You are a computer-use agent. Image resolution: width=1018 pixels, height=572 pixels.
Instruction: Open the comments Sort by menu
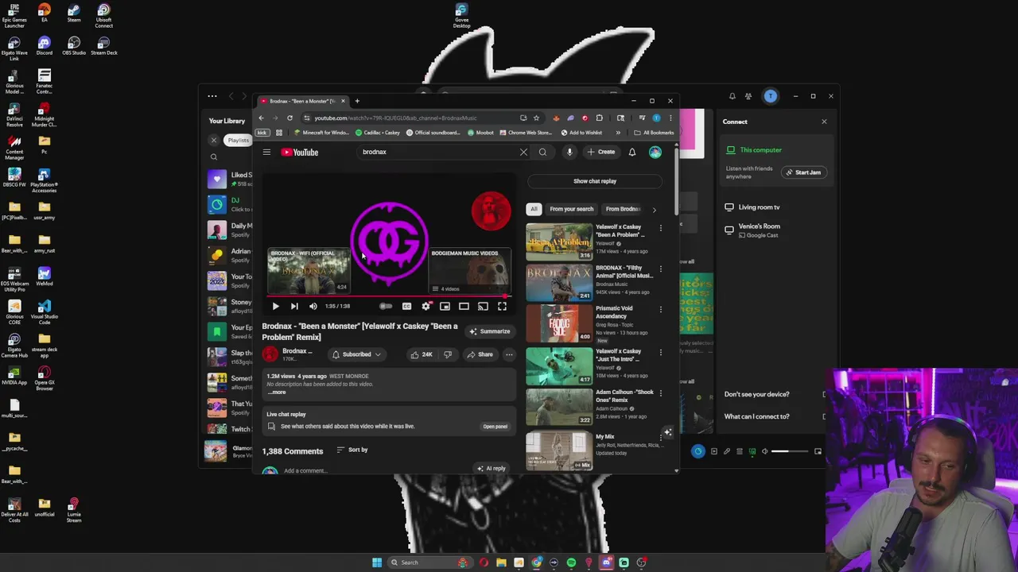coord(352,450)
